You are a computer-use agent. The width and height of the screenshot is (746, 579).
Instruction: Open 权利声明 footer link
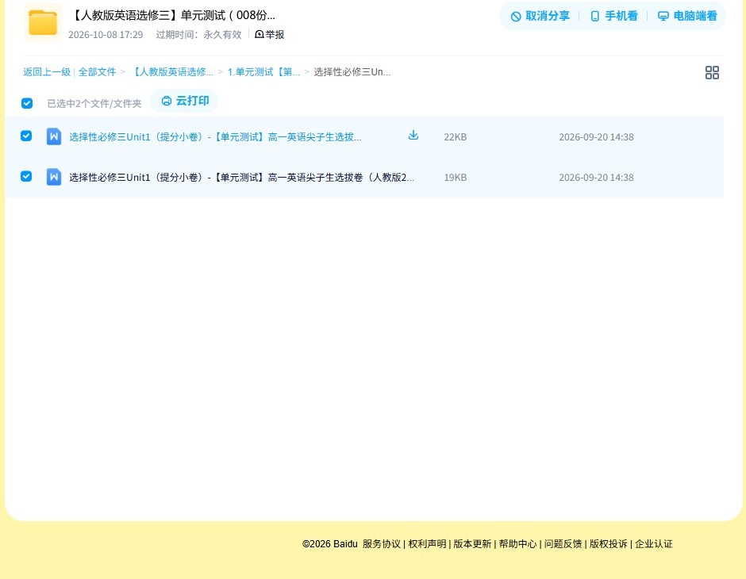click(427, 544)
